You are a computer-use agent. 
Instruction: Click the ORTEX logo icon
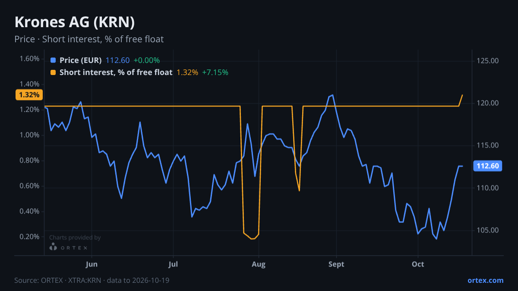(x=53, y=247)
